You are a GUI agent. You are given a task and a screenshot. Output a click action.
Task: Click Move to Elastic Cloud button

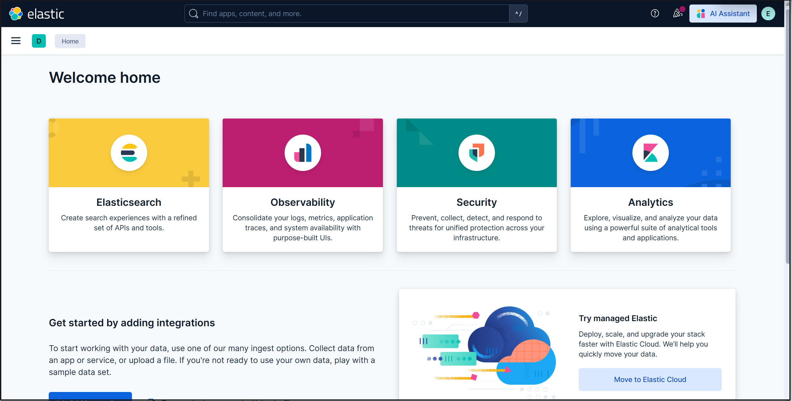(x=650, y=379)
